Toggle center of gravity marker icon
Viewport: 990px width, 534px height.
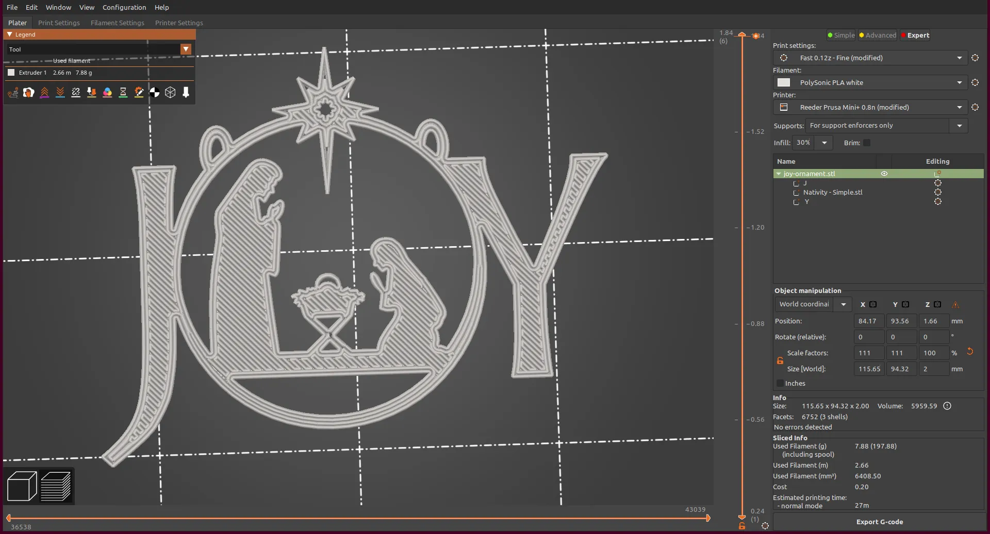click(x=155, y=93)
